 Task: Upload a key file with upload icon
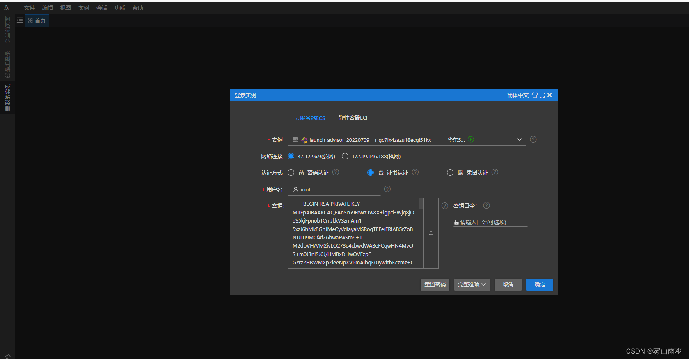(431, 233)
